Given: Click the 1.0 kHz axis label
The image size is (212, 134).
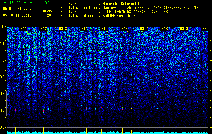Looking at the screenshot, I should coord(3,60).
